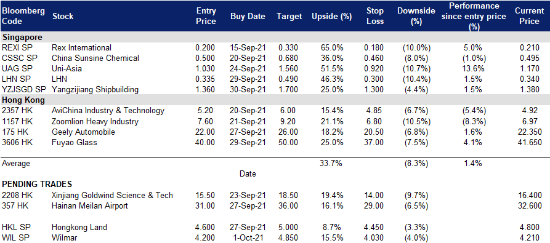Select Hainan Meilan Airport current price 32.600
This screenshot has height=243, width=550.
click(x=530, y=205)
